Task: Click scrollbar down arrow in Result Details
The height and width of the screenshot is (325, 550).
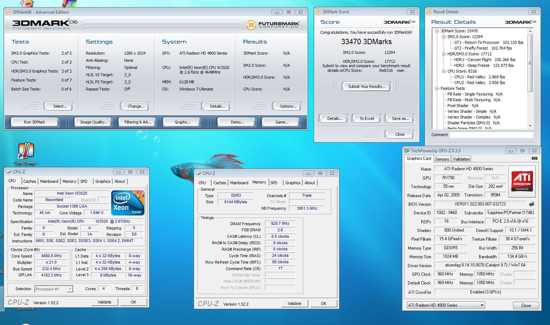Action: [x=530, y=126]
